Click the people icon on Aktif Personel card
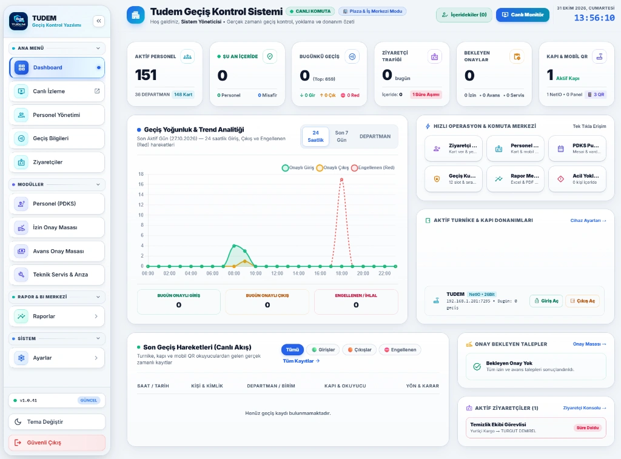Screen dimensions: 621x459 click(187, 56)
